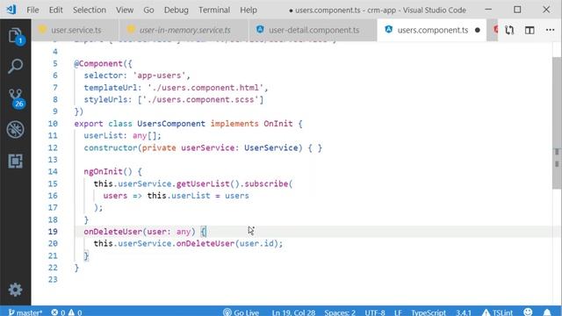Open the Help menu
The image size is (562, 316).
click(249, 10)
